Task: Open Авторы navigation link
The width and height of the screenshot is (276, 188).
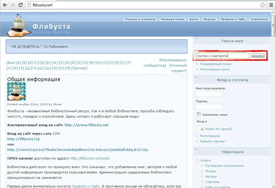Action: [211, 176]
